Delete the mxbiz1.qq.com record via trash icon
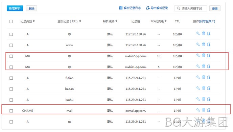The width and height of the screenshot is (233, 132). (x=204, y=66)
